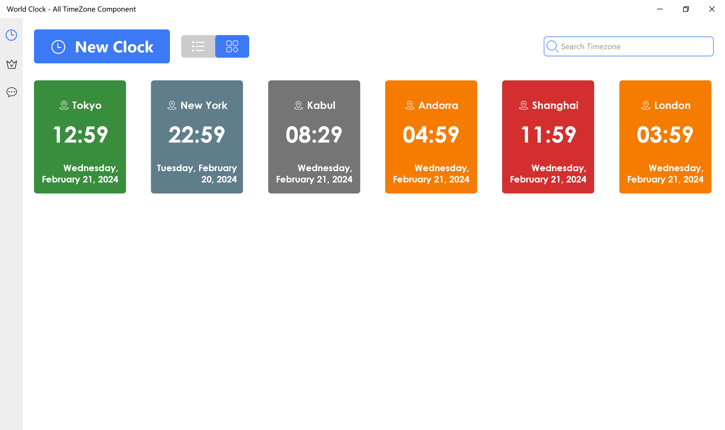This screenshot has height=430, width=725.
Task: Select the Andorra clock card
Action: coord(431,137)
